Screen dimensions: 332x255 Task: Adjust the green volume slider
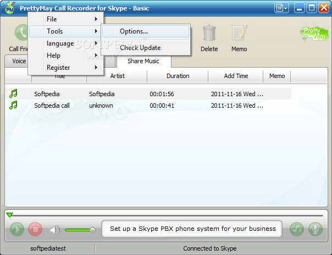coord(80,230)
